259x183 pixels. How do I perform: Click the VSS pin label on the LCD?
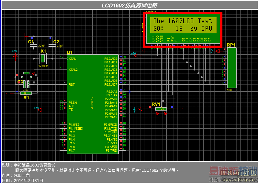click(x=154, y=38)
